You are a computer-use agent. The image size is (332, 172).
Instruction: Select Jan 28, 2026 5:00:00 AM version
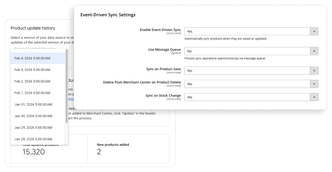click(x=37, y=139)
